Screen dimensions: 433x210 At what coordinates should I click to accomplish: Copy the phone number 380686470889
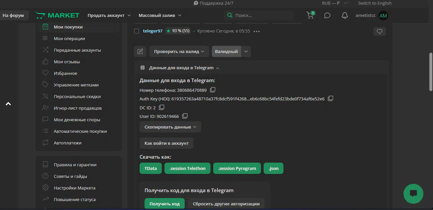pos(213,90)
